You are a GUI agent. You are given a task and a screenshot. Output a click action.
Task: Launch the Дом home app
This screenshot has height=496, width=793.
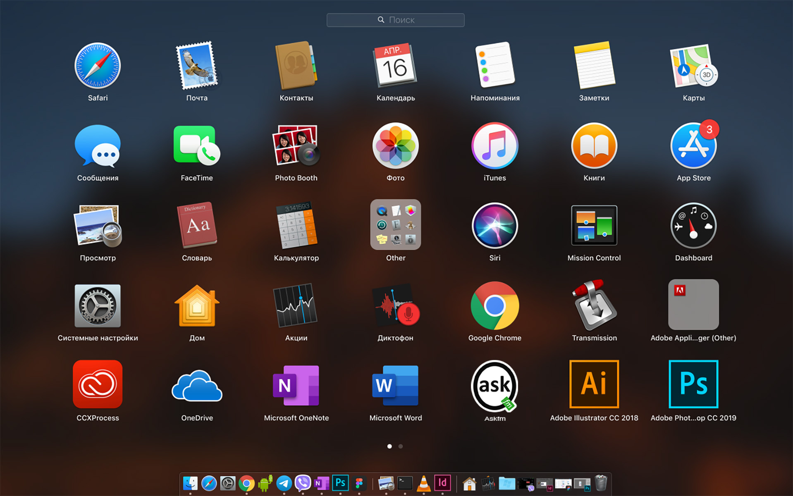tap(197, 306)
